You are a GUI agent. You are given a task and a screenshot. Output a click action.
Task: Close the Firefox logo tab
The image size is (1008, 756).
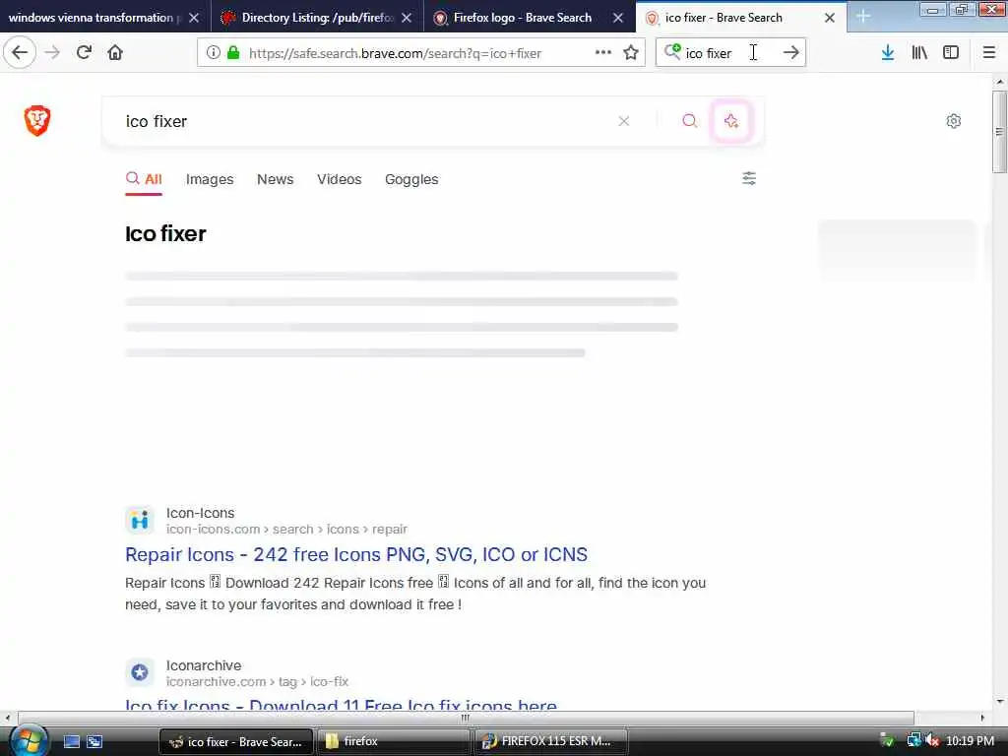click(x=618, y=18)
